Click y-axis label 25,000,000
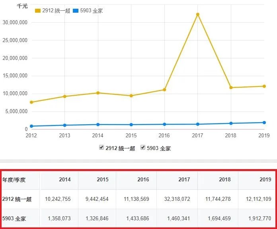This screenshot has width=277, height=229. [x=15, y=40]
